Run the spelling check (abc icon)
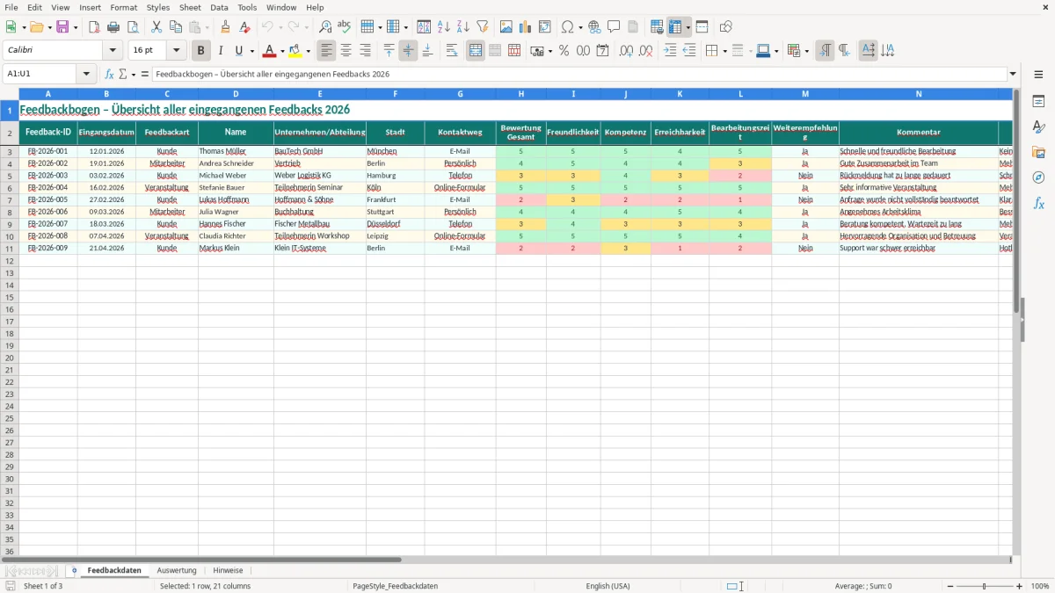This screenshot has width=1055, height=593. click(x=345, y=27)
